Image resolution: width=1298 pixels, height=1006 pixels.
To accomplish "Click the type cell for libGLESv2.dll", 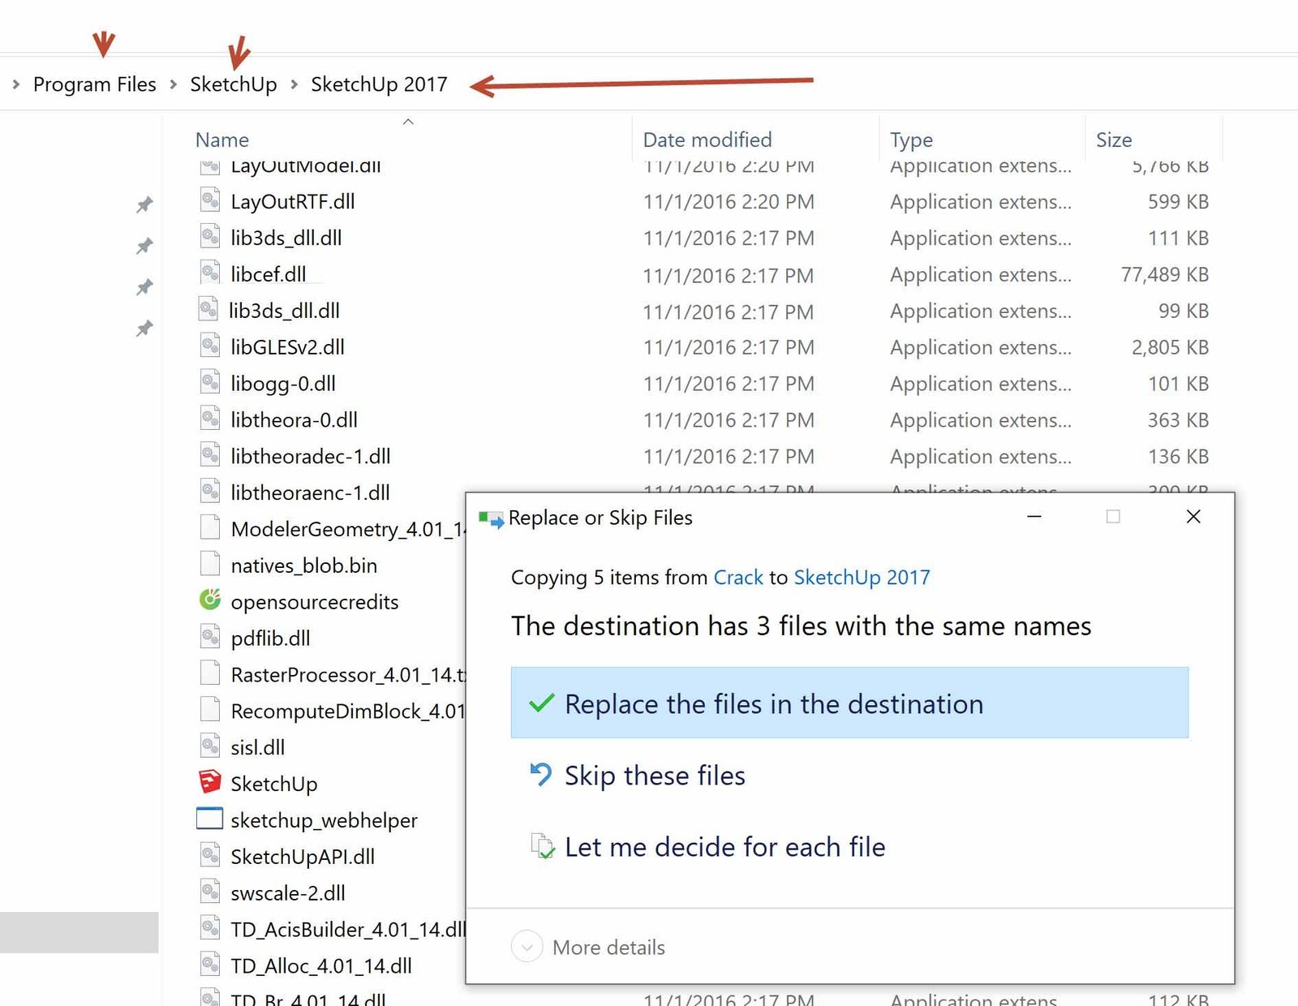I will coord(981,347).
